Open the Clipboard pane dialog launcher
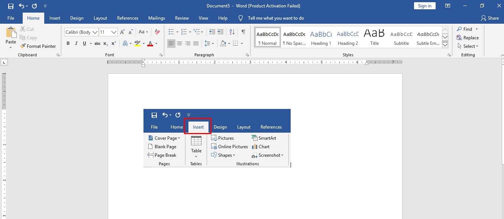Screen dimensions: 504x219 pos(58,55)
